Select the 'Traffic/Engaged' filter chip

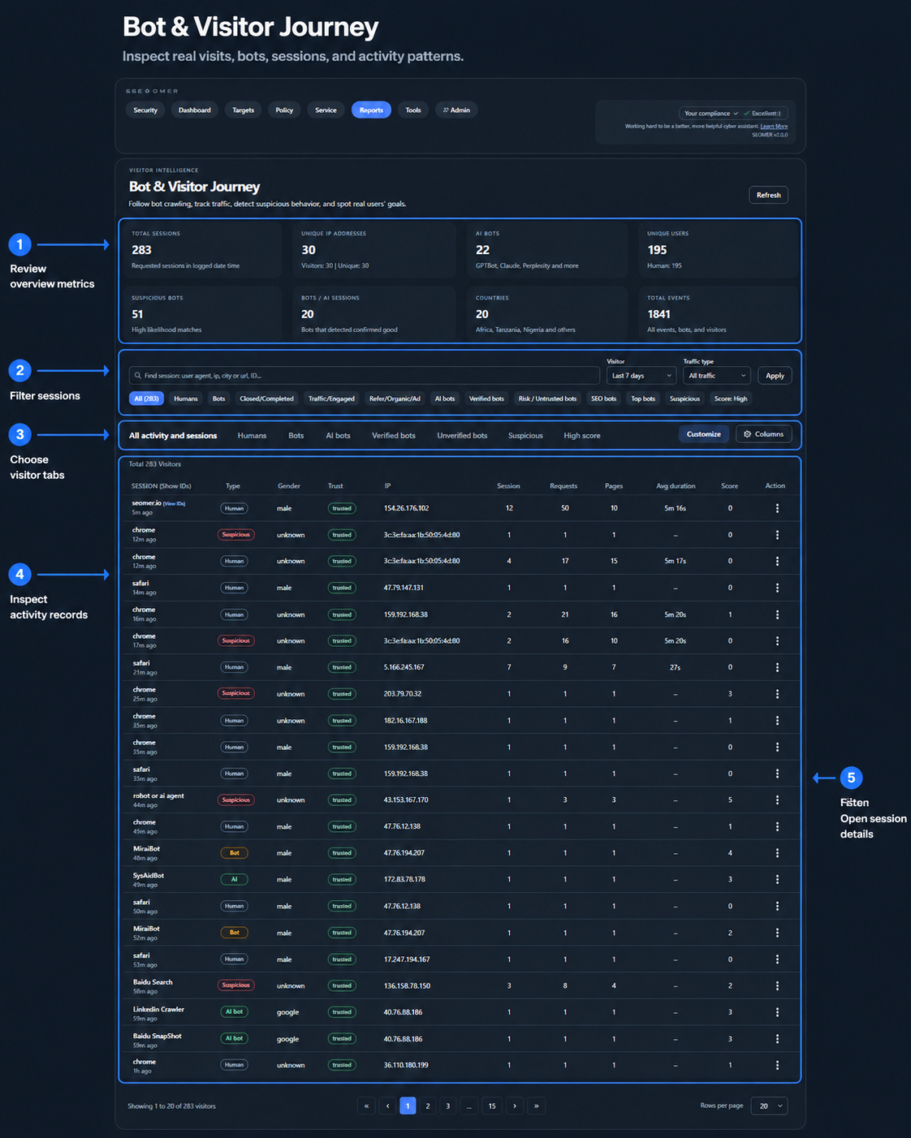(x=331, y=399)
